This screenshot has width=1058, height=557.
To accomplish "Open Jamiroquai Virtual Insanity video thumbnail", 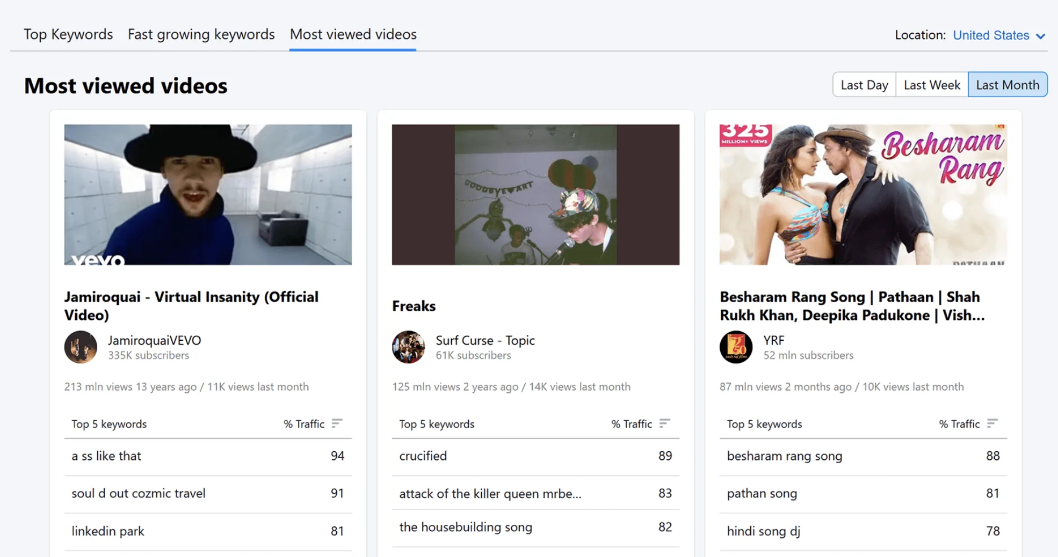I will tap(208, 194).
